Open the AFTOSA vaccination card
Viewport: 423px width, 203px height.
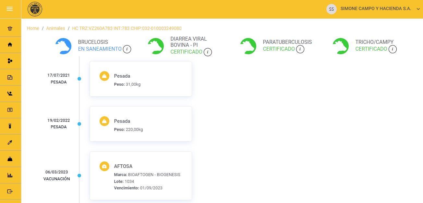pyautogui.click(x=140, y=175)
